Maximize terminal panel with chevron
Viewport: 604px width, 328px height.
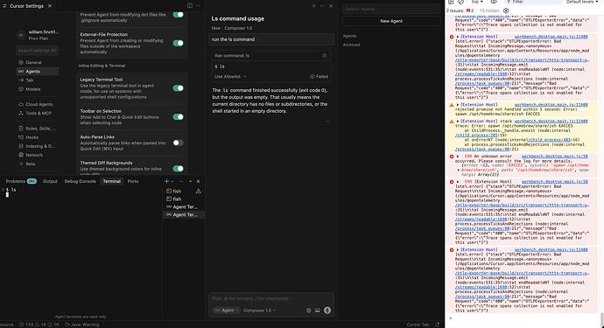(190, 181)
